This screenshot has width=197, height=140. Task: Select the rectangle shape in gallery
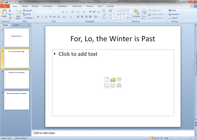pos(121,11)
